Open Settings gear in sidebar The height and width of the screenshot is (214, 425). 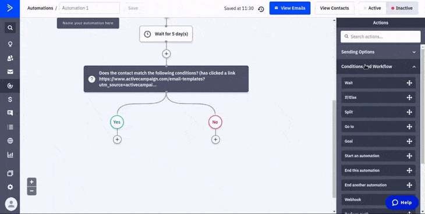(10, 187)
